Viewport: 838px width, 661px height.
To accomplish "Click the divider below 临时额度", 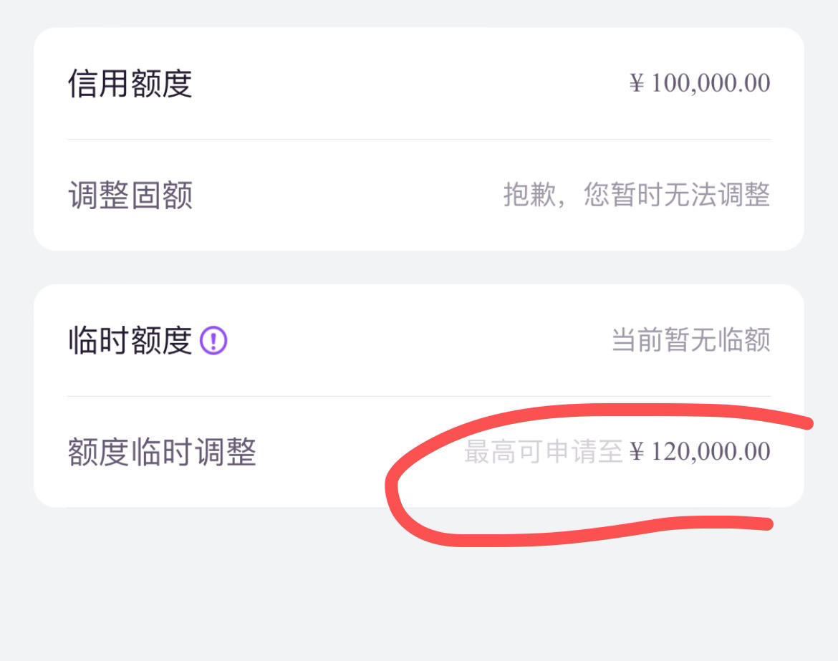I will tap(418, 397).
